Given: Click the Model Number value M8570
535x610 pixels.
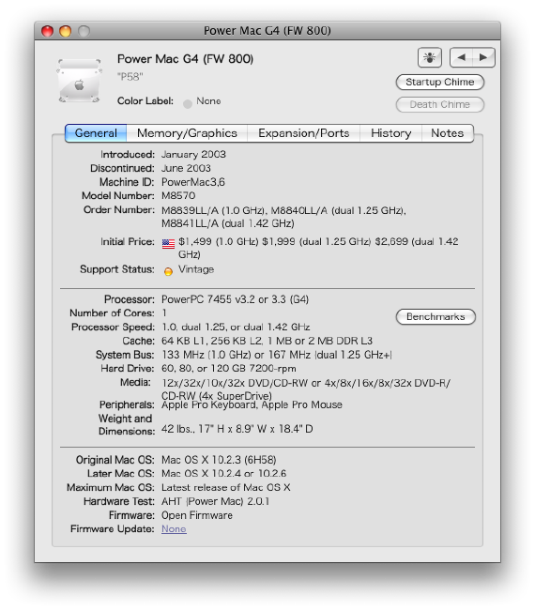Looking at the screenshot, I should [178, 196].
